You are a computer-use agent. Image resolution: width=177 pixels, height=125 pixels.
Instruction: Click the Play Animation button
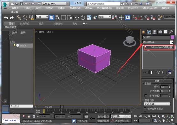[145, 116]
